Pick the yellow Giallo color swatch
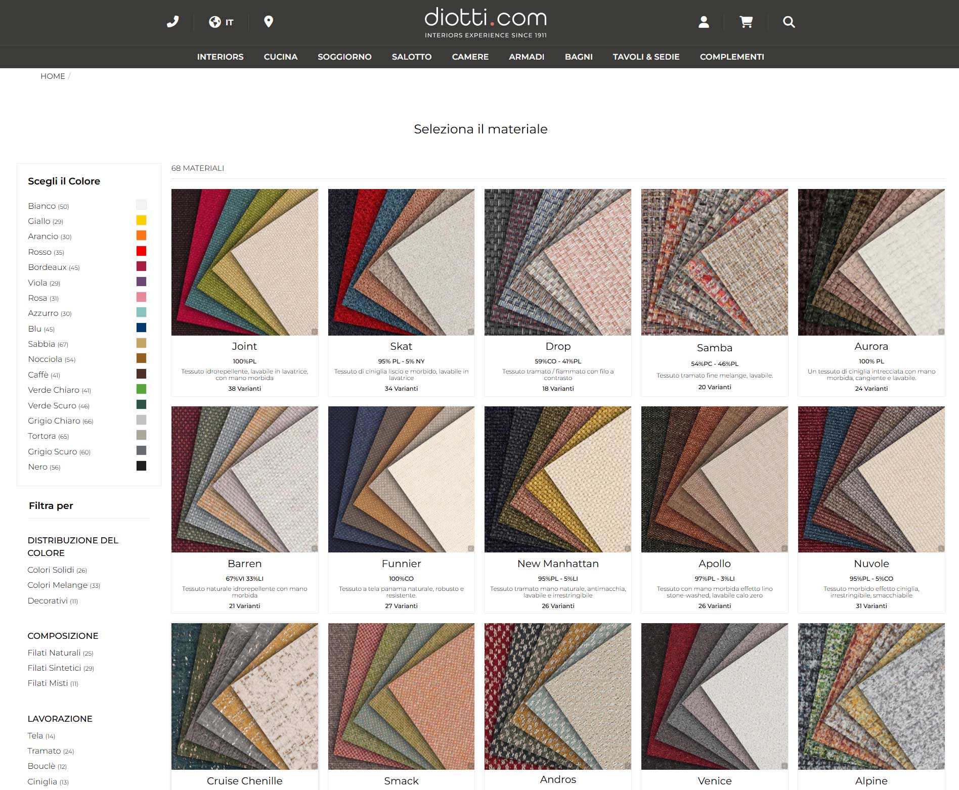Viewport: 959px width, 790px height. pyautogui.click(x=142, y=220)
